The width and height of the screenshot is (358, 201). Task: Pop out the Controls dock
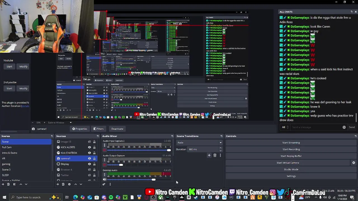click(355, 136)
